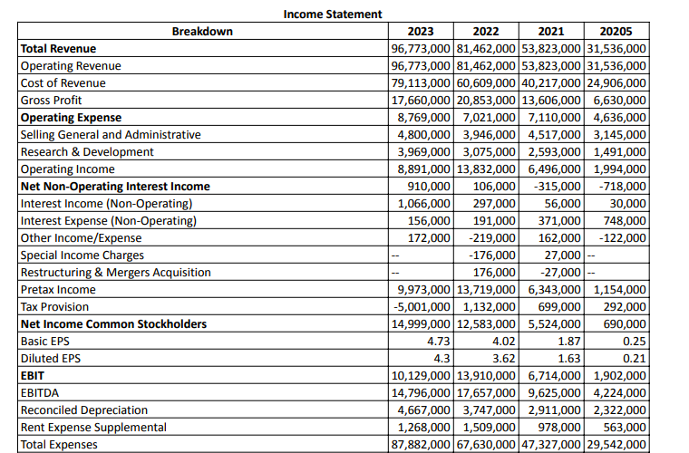Select Net Income Common Stockholders label
Screen dimensions: 689x453
pyautogui.click(x=113, y=324)
